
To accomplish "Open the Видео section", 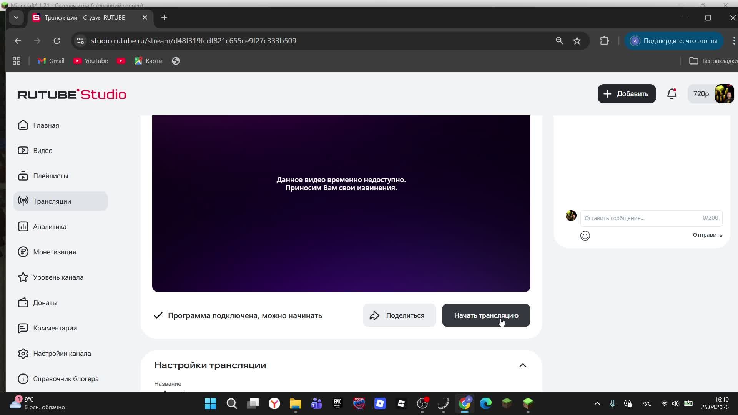I will tap(43, 150).
